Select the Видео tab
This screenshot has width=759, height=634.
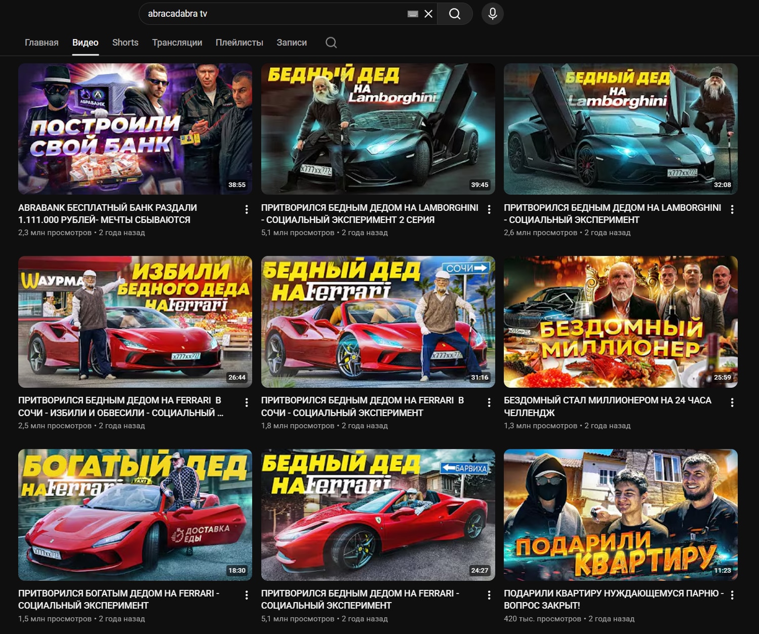pyautogui.click(x=85, y=43)
